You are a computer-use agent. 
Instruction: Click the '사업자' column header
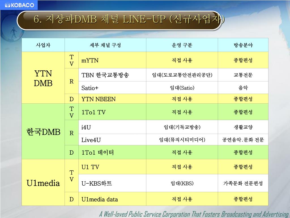43,45
